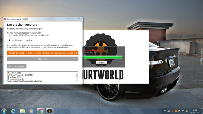Click the PL language indicator
203x114 pixels.
pyautogui.click(x=165, y=111)
